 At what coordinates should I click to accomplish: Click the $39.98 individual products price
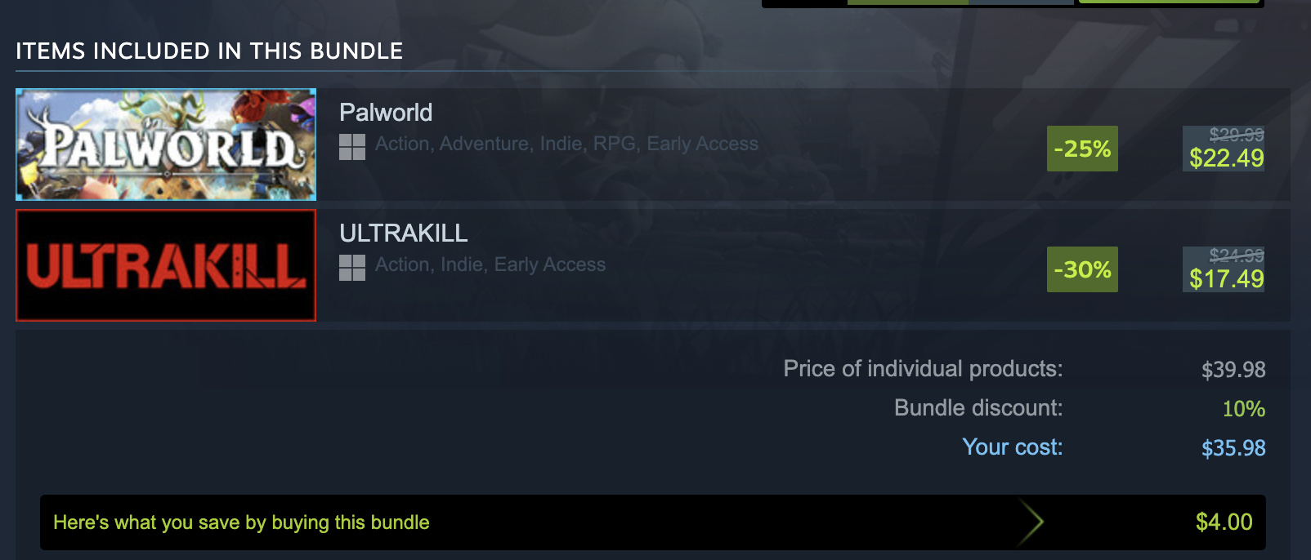click(x=1233, y=370)
